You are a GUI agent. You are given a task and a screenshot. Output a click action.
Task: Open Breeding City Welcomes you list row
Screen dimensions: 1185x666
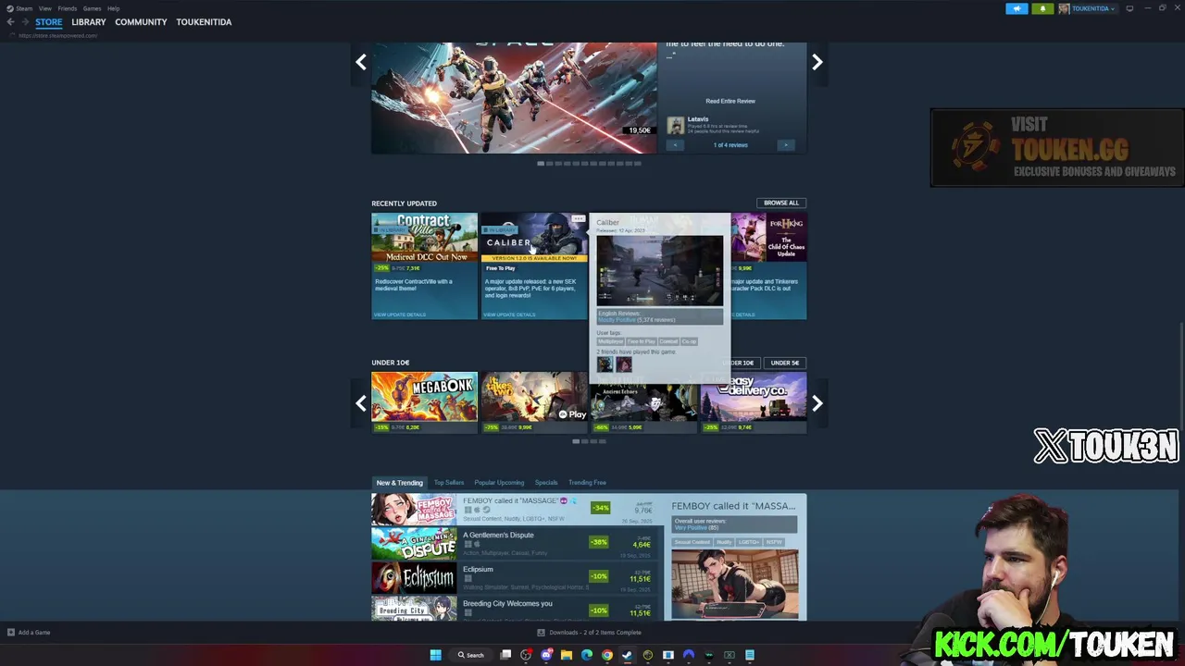pos(514,609)
